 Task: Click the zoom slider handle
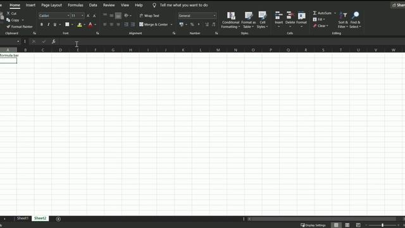coord(382,225)
